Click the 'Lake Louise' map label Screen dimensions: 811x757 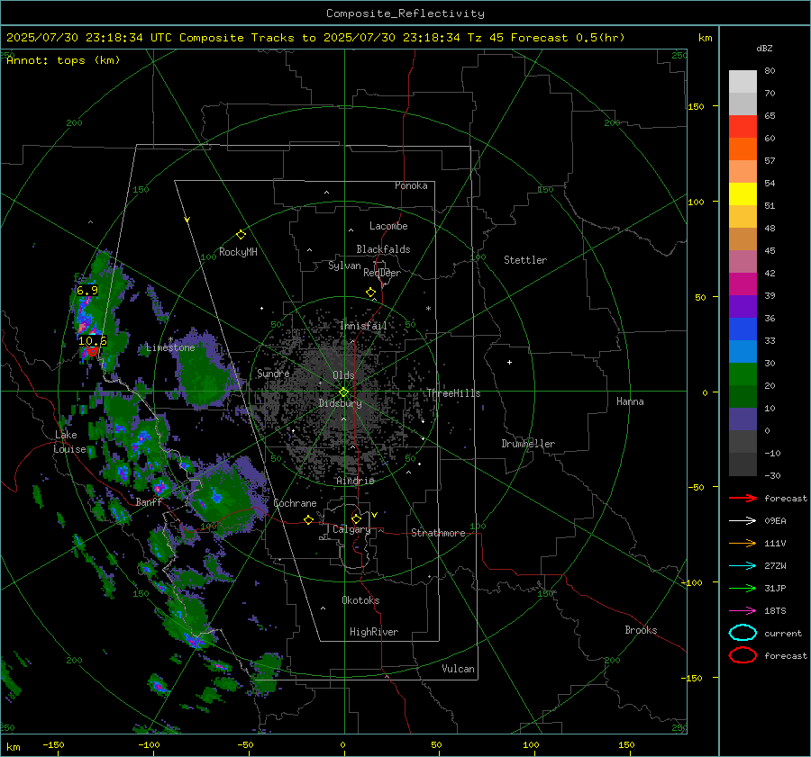click(69, 442)
